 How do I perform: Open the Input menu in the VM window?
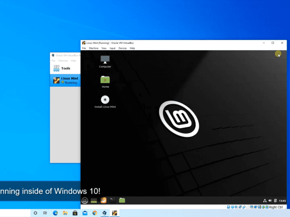click(x=113, y=48)
